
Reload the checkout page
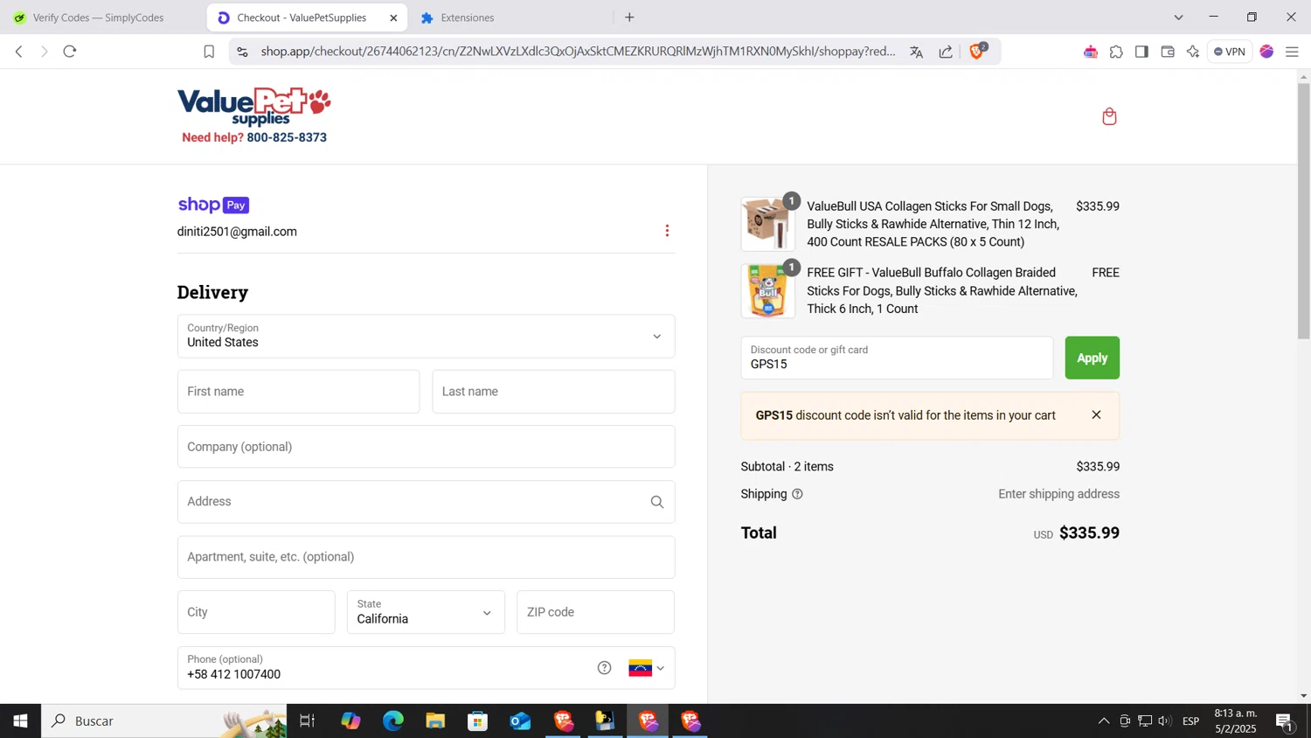click(x=70, y=52)
